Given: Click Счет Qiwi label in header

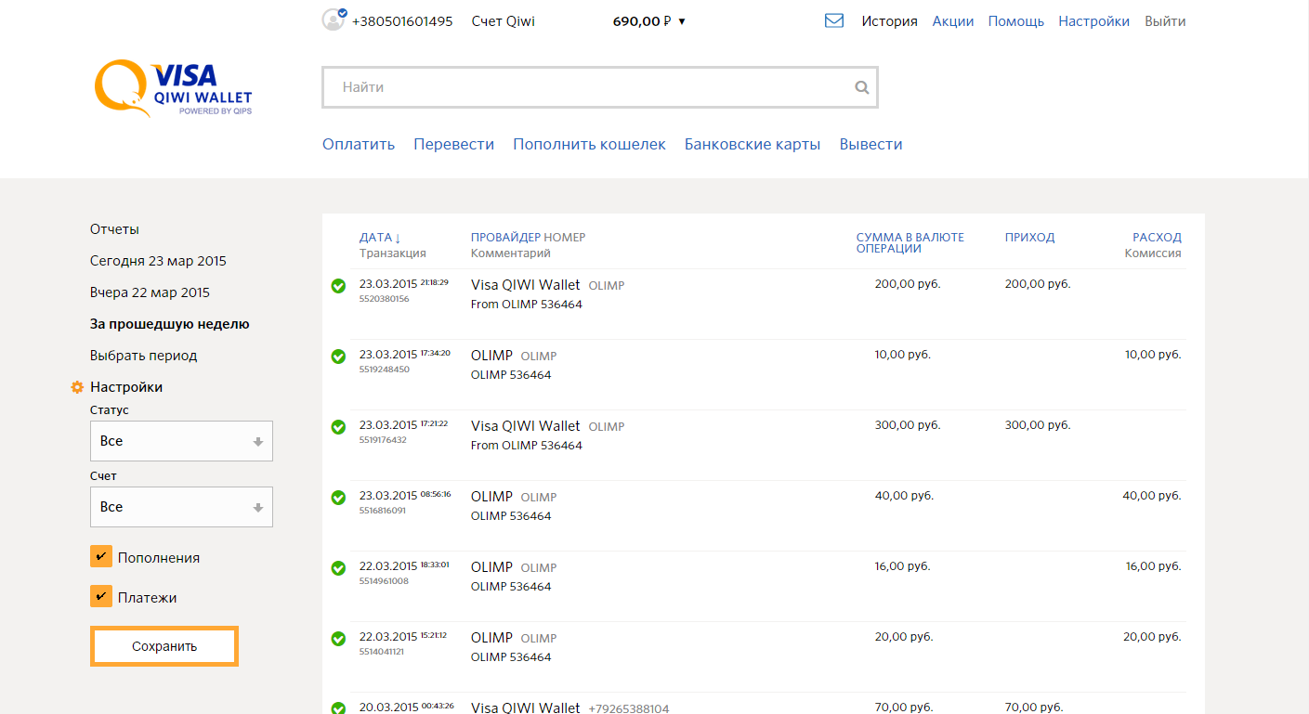Looking at the screenshot, I should [503, 20].
